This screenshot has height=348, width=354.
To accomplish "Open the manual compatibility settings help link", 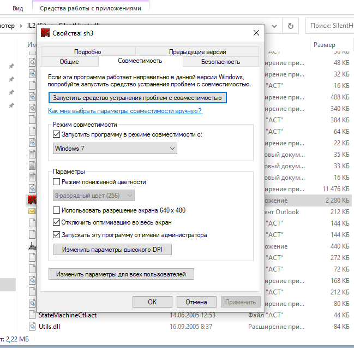I will pyautogui.click(x=125, y=111).
